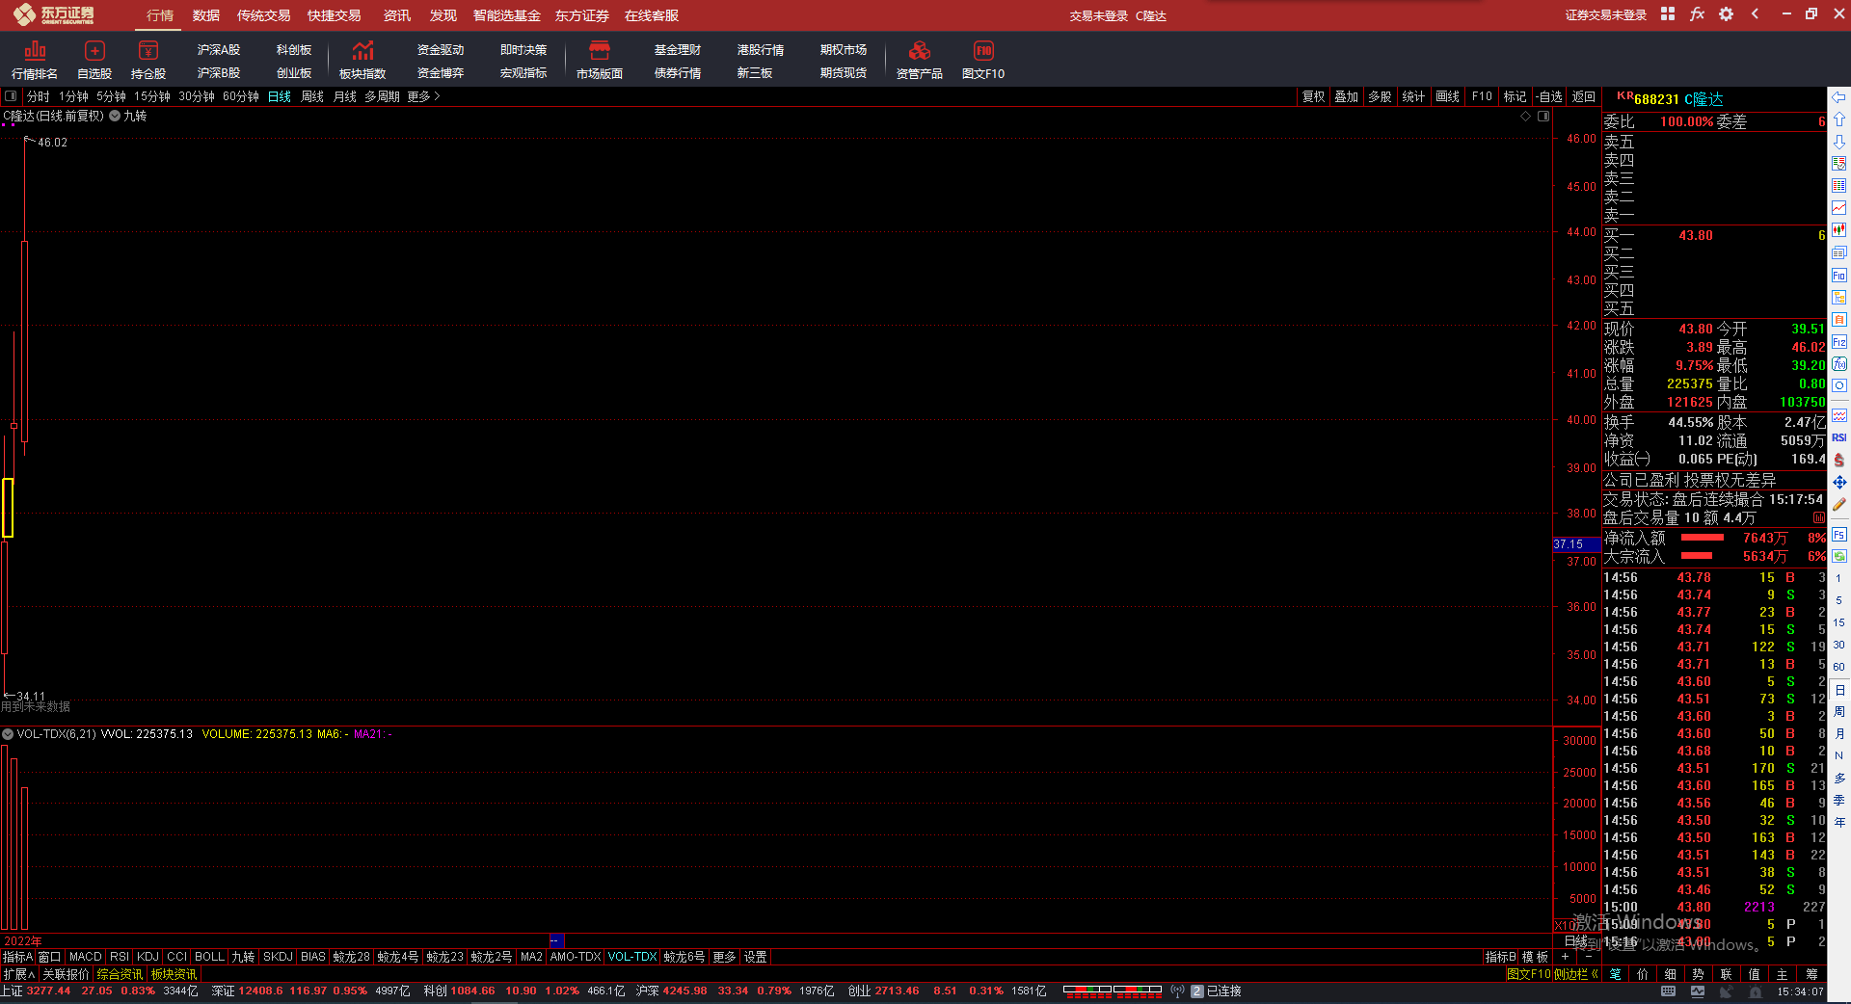The image size is (1851, 1004).
Task: Expand the 更多 indicators list at bottom
Action: coord(724,957)
